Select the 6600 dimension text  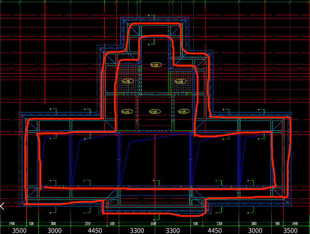153,224
